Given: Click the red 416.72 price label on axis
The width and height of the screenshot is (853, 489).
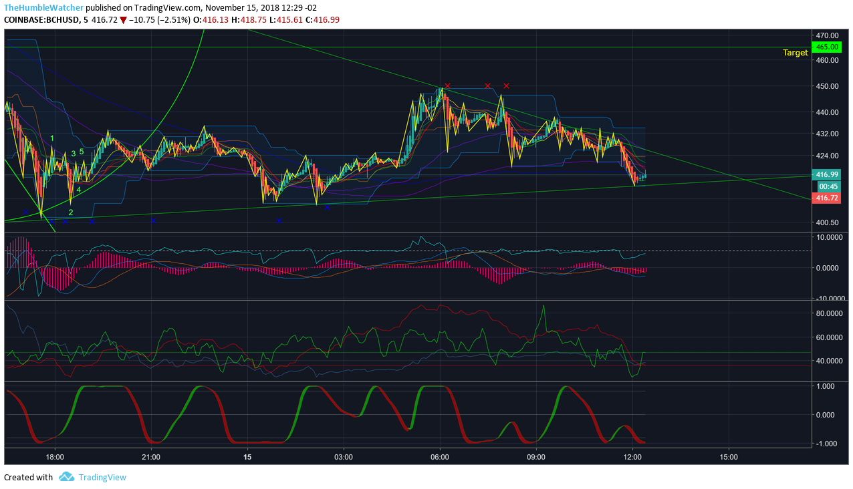Looking at the screenshot, I should [x=827, y=198].
